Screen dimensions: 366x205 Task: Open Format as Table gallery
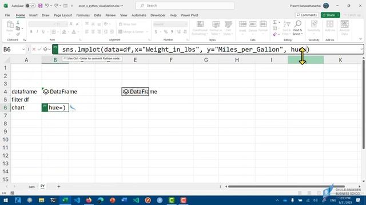click(x=216, y=28)
